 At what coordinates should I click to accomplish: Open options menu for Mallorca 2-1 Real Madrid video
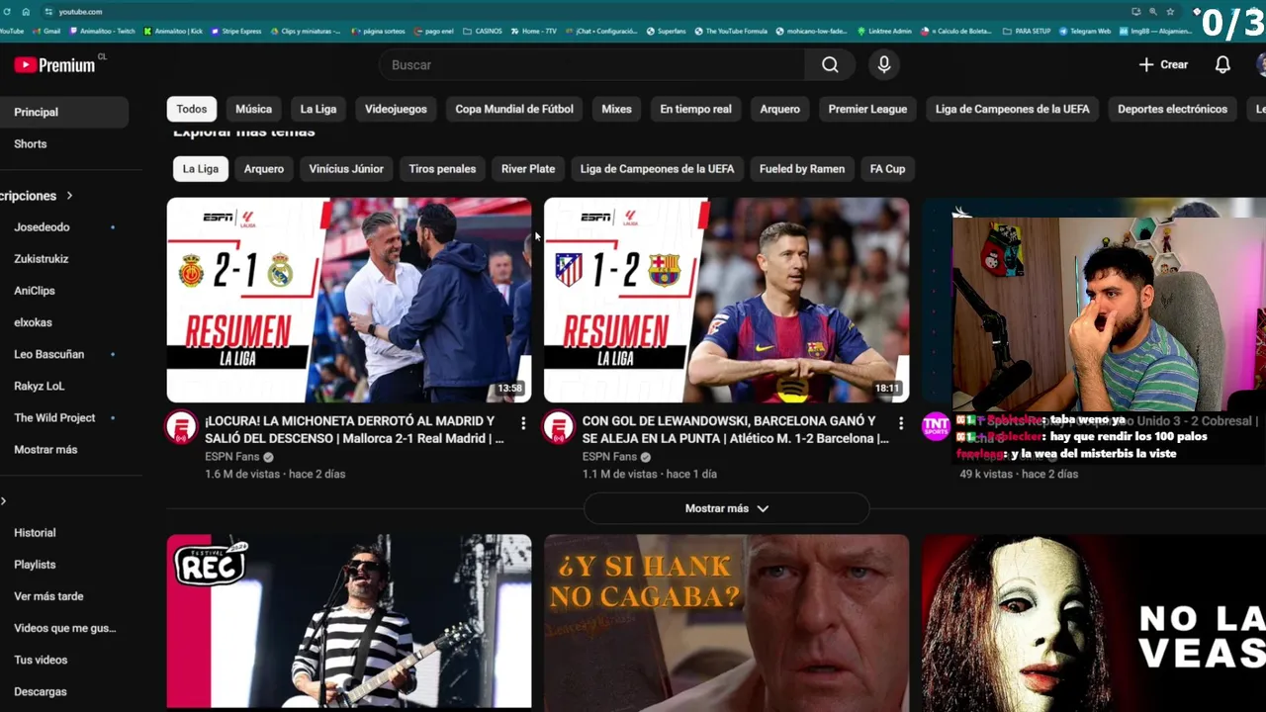[x=523, y=423]
